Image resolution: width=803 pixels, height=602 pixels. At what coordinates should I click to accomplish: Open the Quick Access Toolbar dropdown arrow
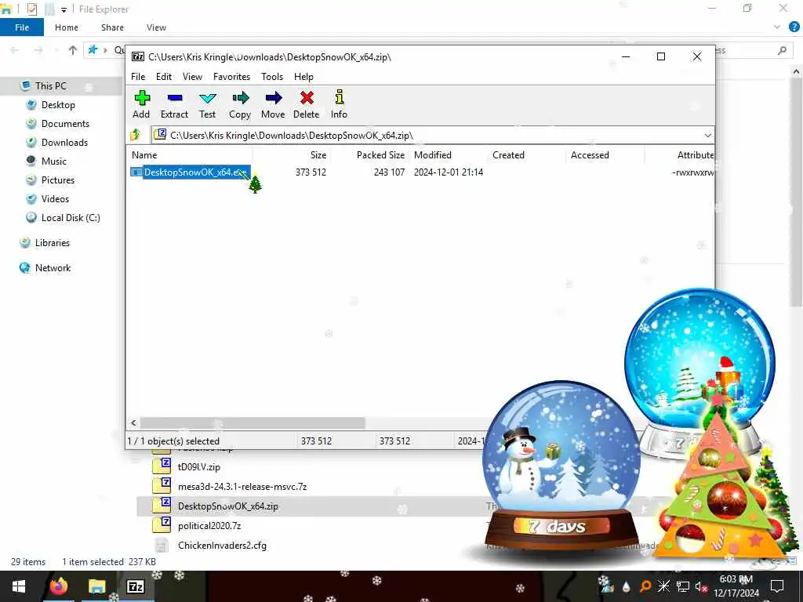click(x=64, y=9)
